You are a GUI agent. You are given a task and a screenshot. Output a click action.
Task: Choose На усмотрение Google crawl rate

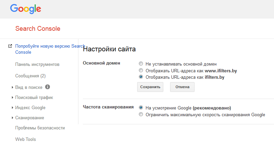click(141, 107)
